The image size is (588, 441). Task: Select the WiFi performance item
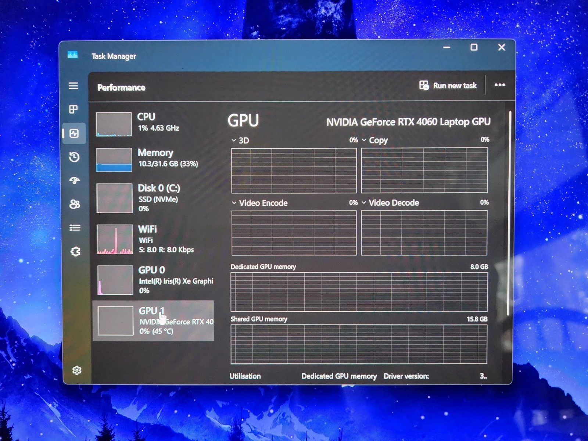tap(153, 239)
